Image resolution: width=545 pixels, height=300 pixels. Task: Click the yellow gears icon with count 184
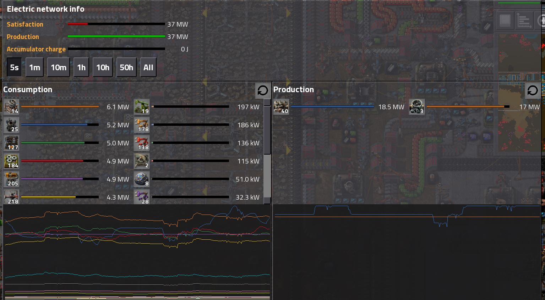point(11,161)
